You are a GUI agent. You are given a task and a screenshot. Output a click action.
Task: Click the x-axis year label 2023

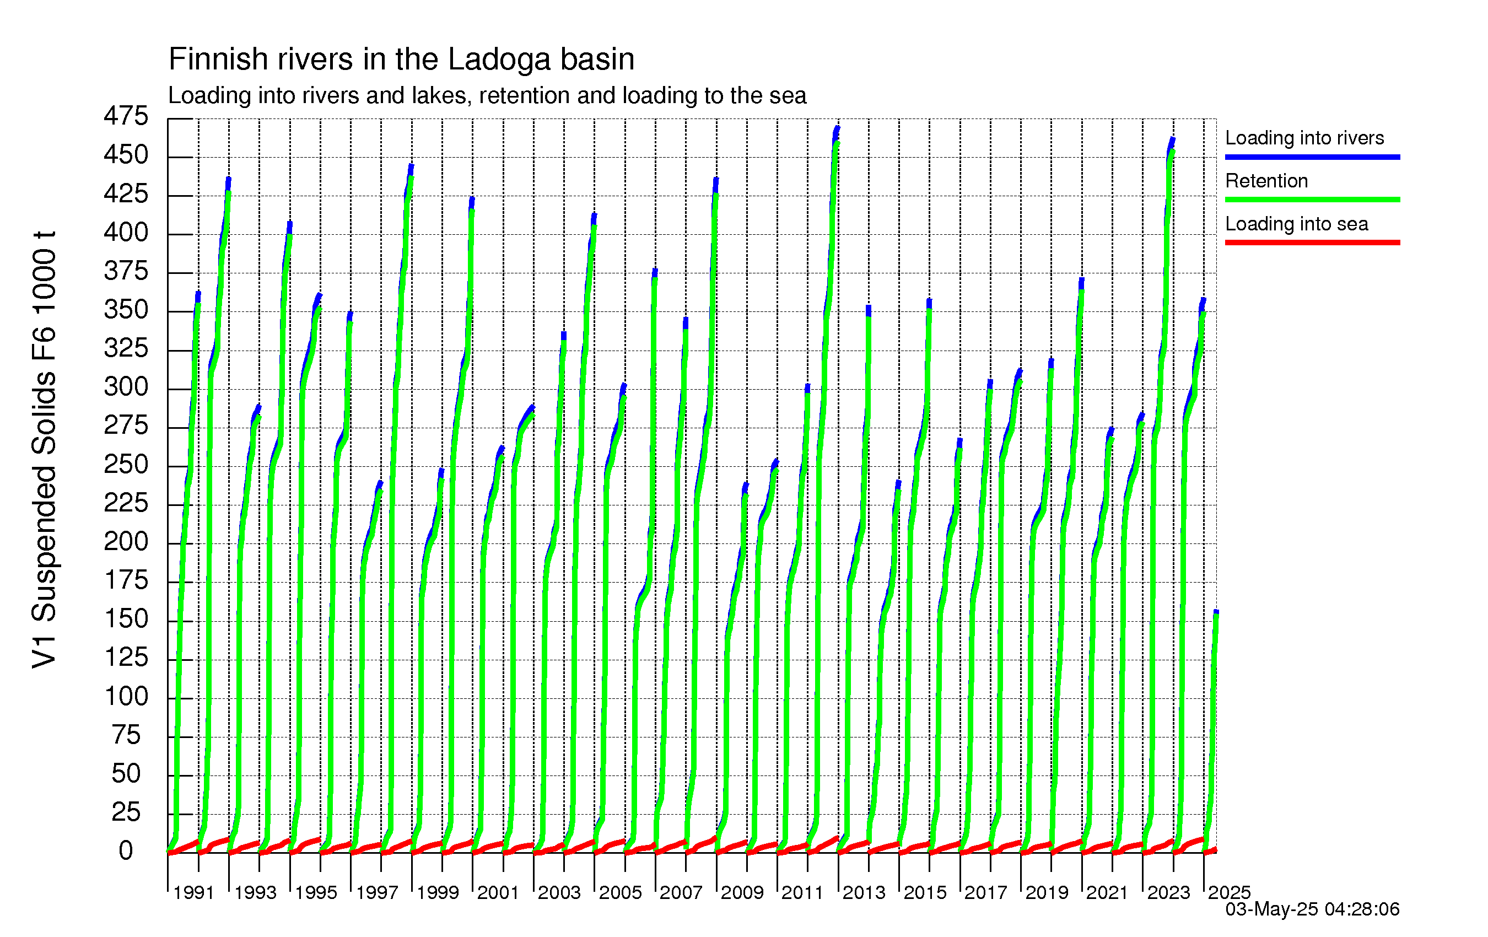click(1168, 892)
